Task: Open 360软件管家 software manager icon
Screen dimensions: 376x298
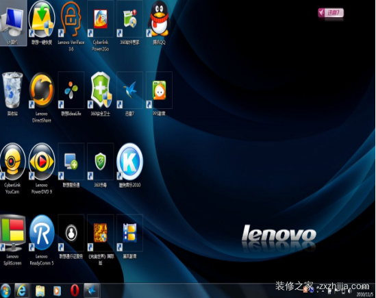Action: tap(129, 23)
